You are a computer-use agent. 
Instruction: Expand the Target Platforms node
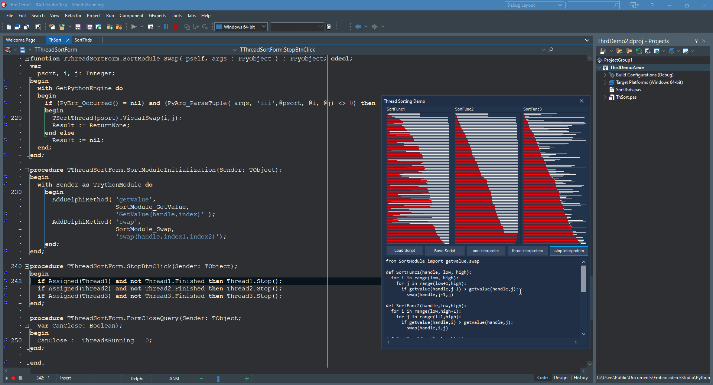coord(605,82)
